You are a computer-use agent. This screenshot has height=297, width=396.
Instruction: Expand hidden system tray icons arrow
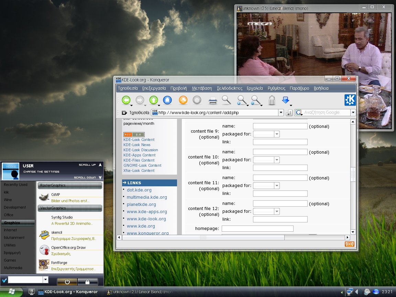(x=342, y=292)
